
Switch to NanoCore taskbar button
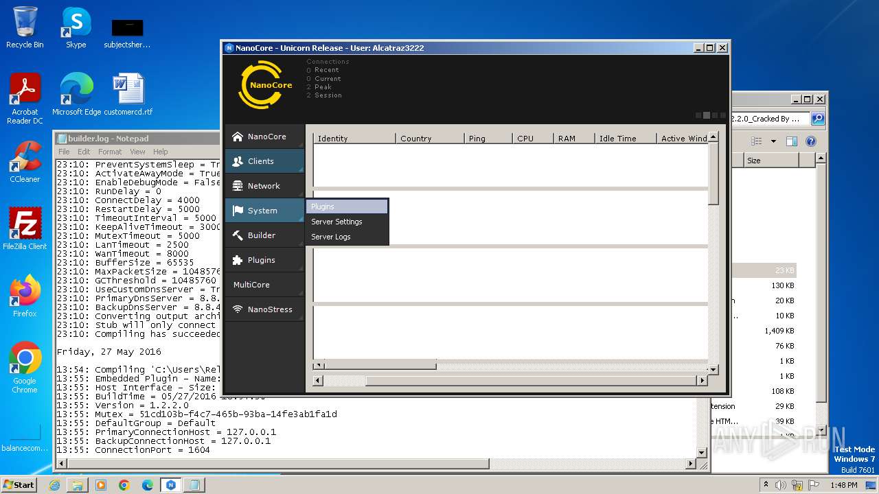click(171, 485)
